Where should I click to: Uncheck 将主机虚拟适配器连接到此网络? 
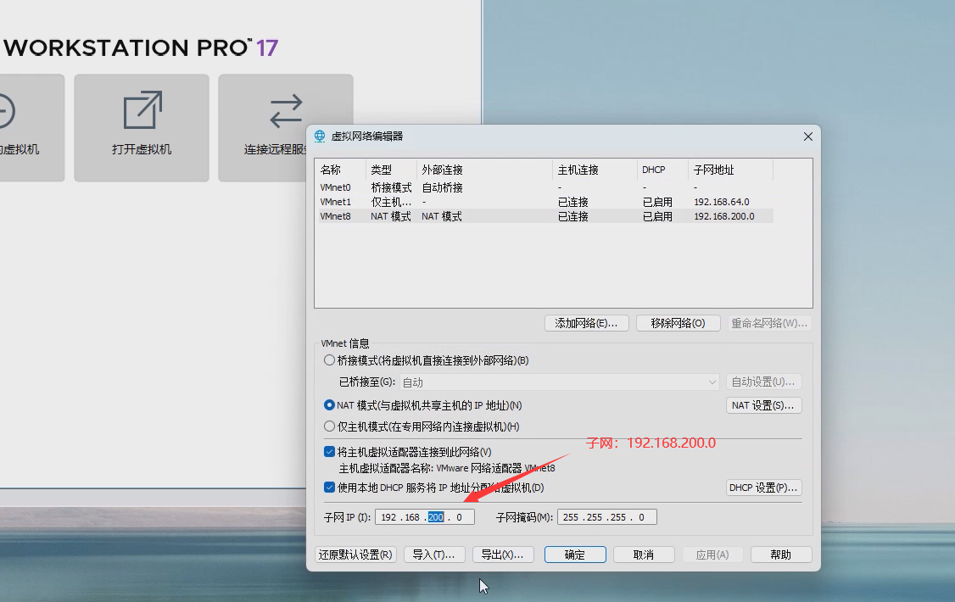point(330,451)
